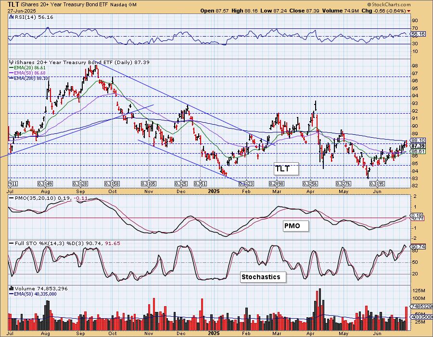Click the '0.3128' label above the Sep marker
This screenshot has width=433, height=337.
pos(80,184)
